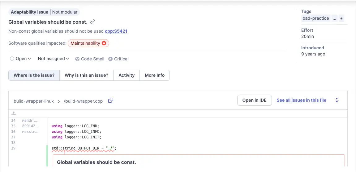This screenshot has height=172, width=356.
Task: Open the issue status Open dropdown
Action: (x=21, y=59)
